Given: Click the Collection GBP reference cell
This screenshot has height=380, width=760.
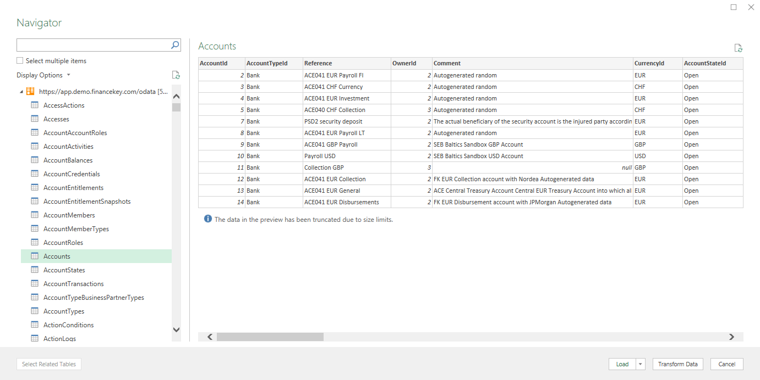Looking at the screenshot, I should 347,167.
